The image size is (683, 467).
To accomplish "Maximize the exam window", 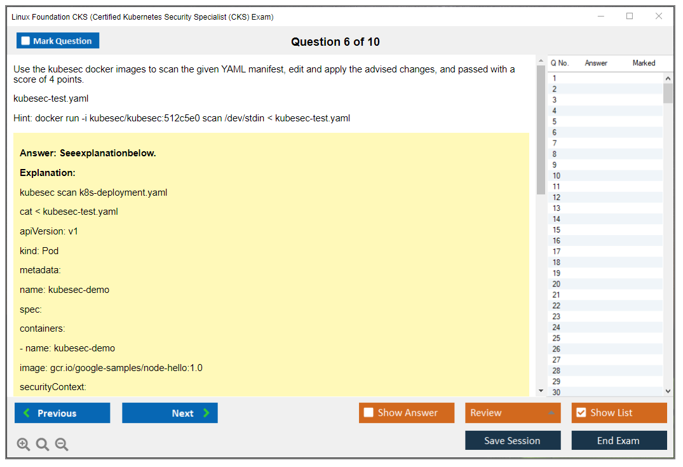I will [630, 17].
